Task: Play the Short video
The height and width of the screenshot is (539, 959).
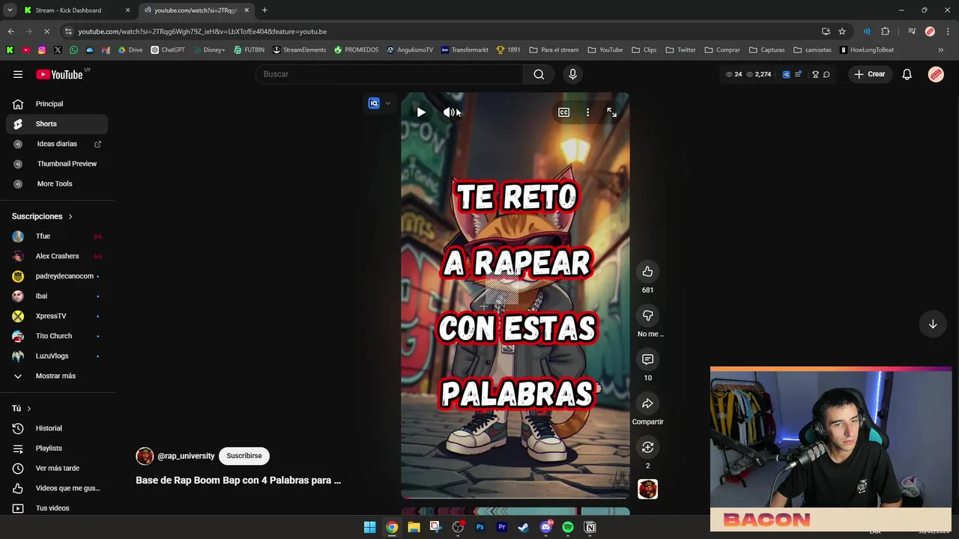Action: [421, 112]
